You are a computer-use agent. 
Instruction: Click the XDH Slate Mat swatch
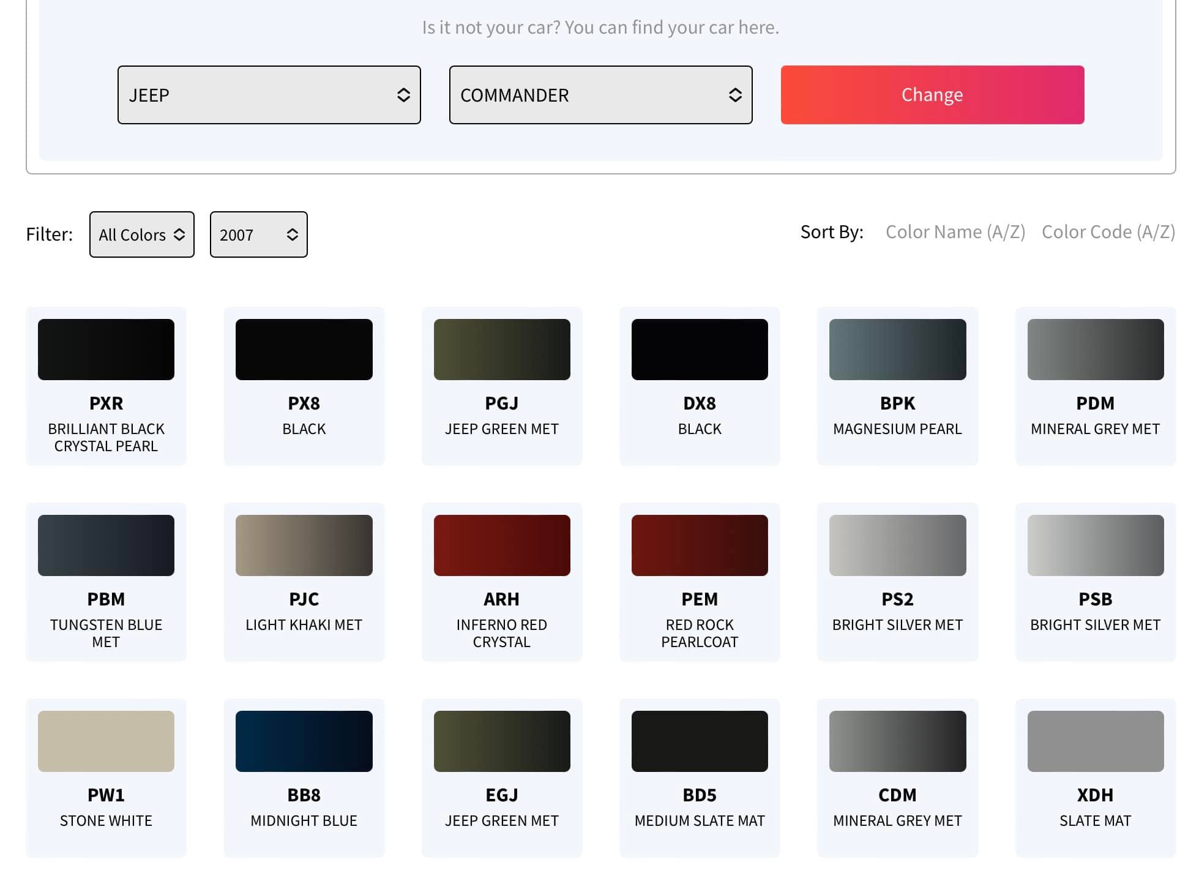pos(1096,741)
